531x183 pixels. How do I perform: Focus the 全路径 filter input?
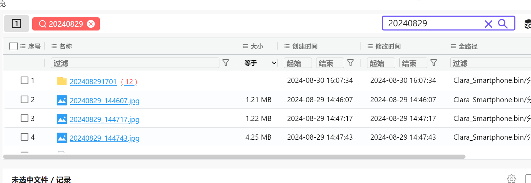pos(490,63)
